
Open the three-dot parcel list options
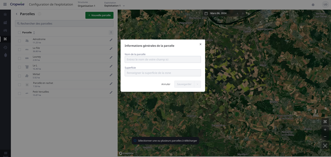[x=111, y=32]
